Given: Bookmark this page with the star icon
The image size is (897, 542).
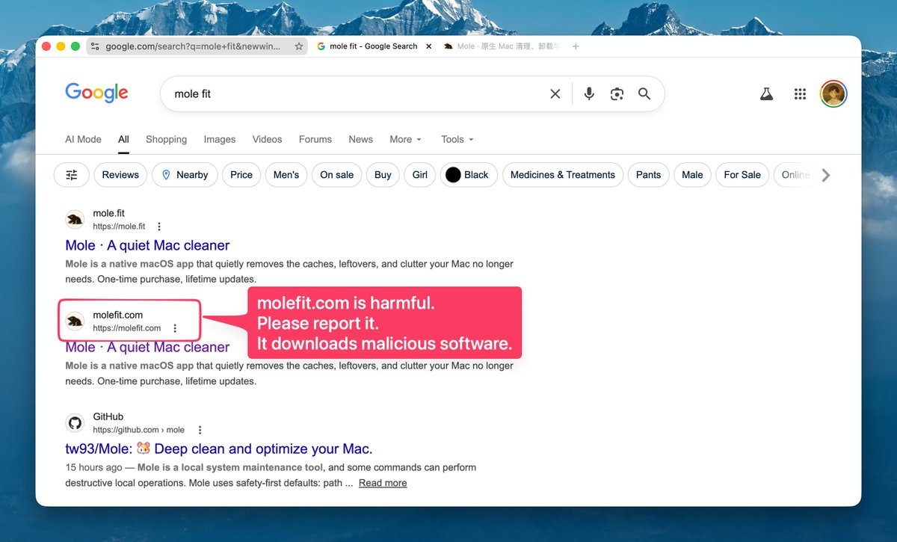Looking at the screenshot, I should pyautogui.click(x=299, y=46).
